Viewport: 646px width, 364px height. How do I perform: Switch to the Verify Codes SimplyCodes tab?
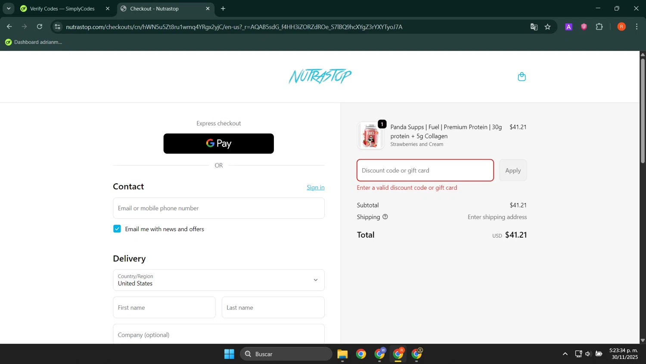(62, 9)
